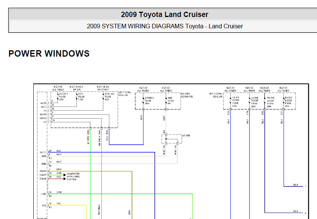Click the "COMPUTER DATA LINES SYSTEM" label

coord(73,176)
